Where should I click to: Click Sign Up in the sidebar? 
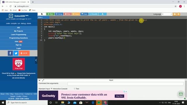pyautogui.click(x=19, y=45)
